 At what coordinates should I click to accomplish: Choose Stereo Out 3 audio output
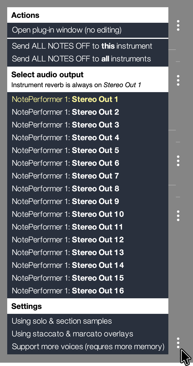[88, 125]
